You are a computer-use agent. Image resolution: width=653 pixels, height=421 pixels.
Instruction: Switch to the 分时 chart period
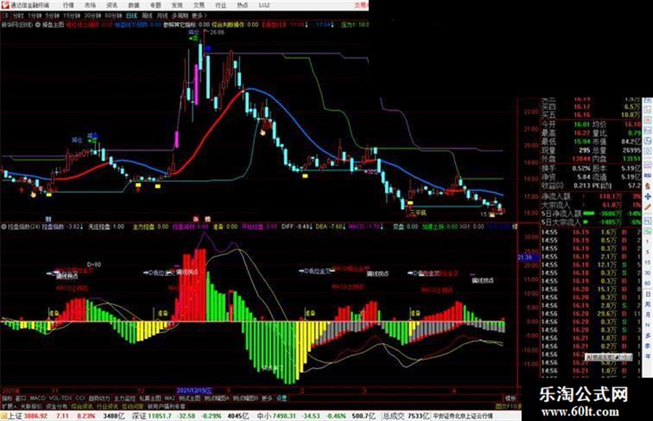coord(18,15)
